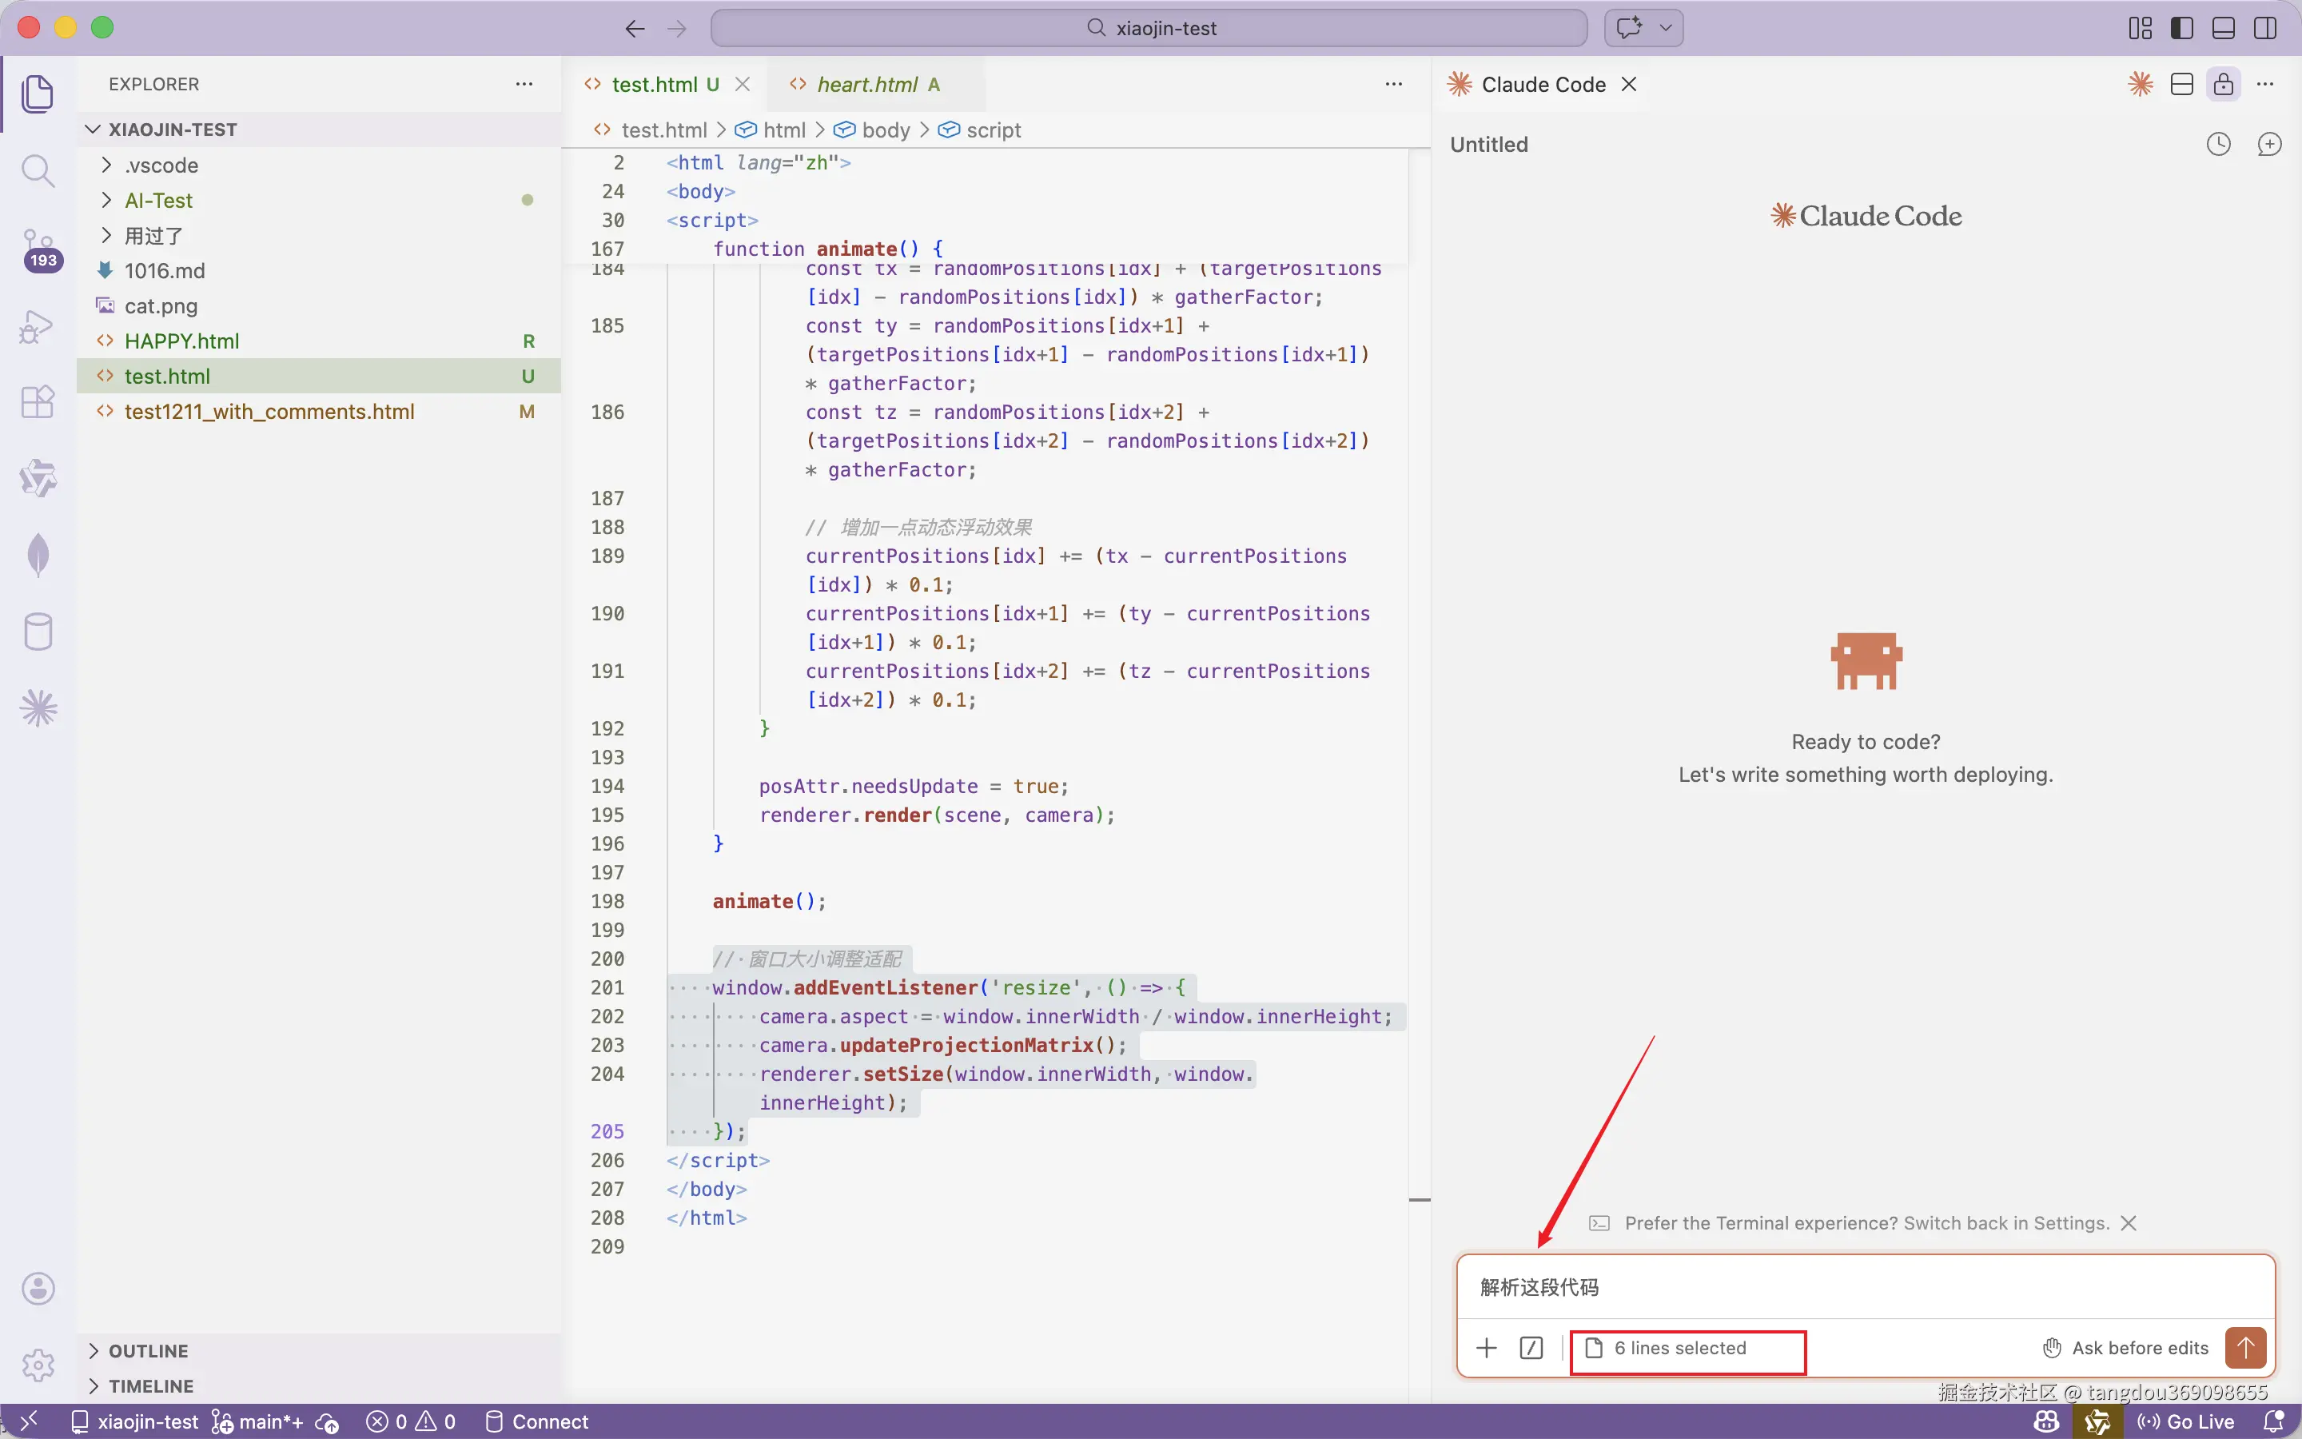Open Run and Debug view
Screen dimensions: 2302x1439
click(x=37, y=326)
